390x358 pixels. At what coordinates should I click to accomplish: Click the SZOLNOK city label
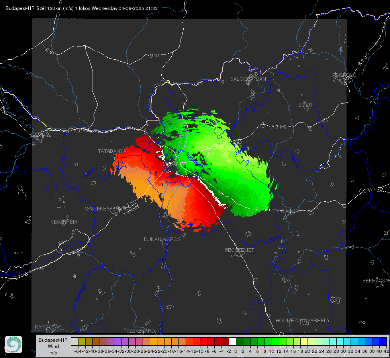pos(290,211)
